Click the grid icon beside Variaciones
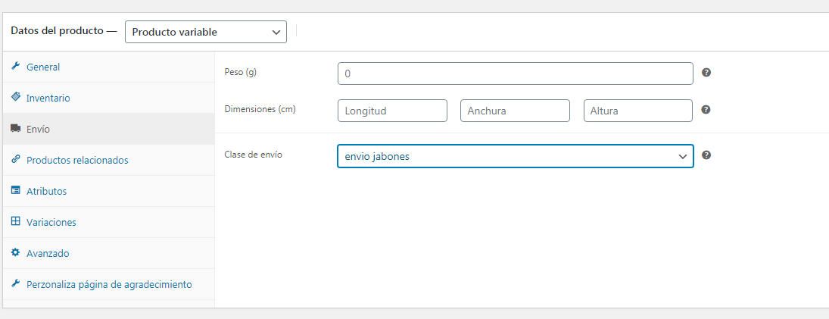This screenshot has width=829, height=319. [x=15, y=222]
